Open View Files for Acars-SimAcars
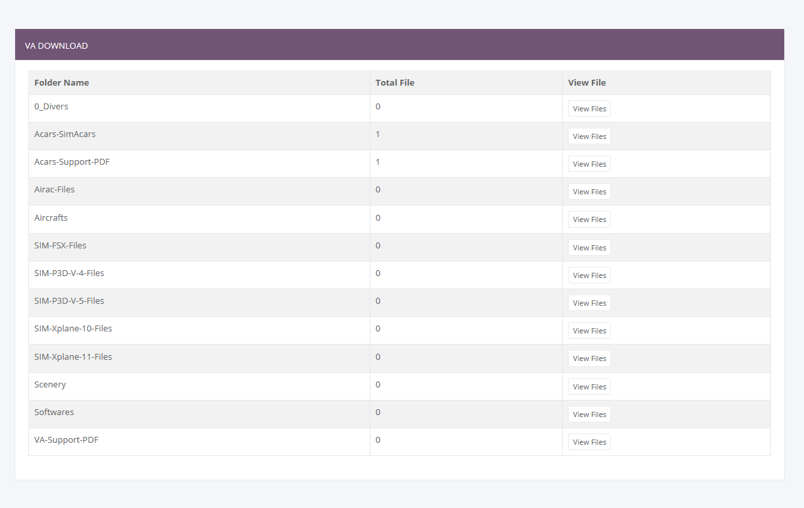The height and width of the screenshot is (508, 804). pyautogui.click(x=589, y=136)
